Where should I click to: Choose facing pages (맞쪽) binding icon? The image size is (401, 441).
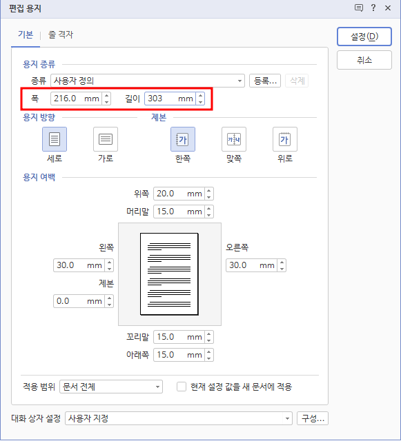coord(234,139)
